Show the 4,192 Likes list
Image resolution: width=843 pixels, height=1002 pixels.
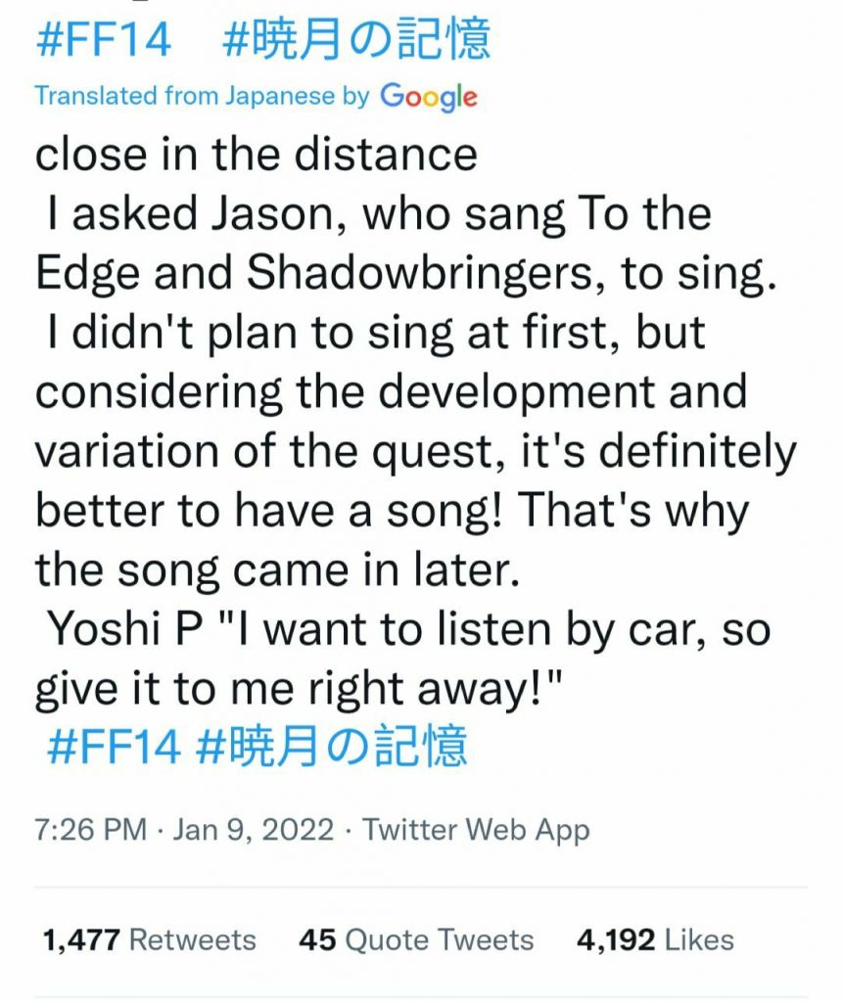coord(655,940)
